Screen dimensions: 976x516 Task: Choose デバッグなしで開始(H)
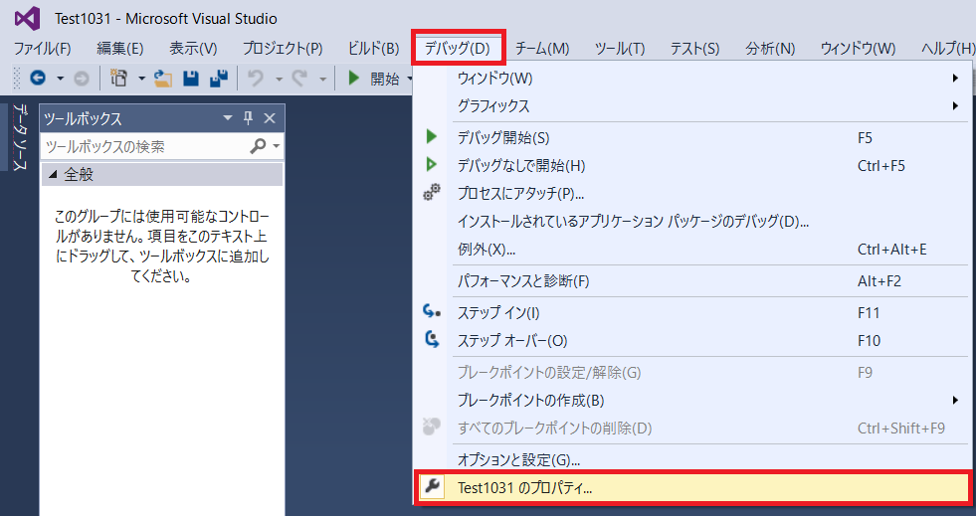click(692, 165)
